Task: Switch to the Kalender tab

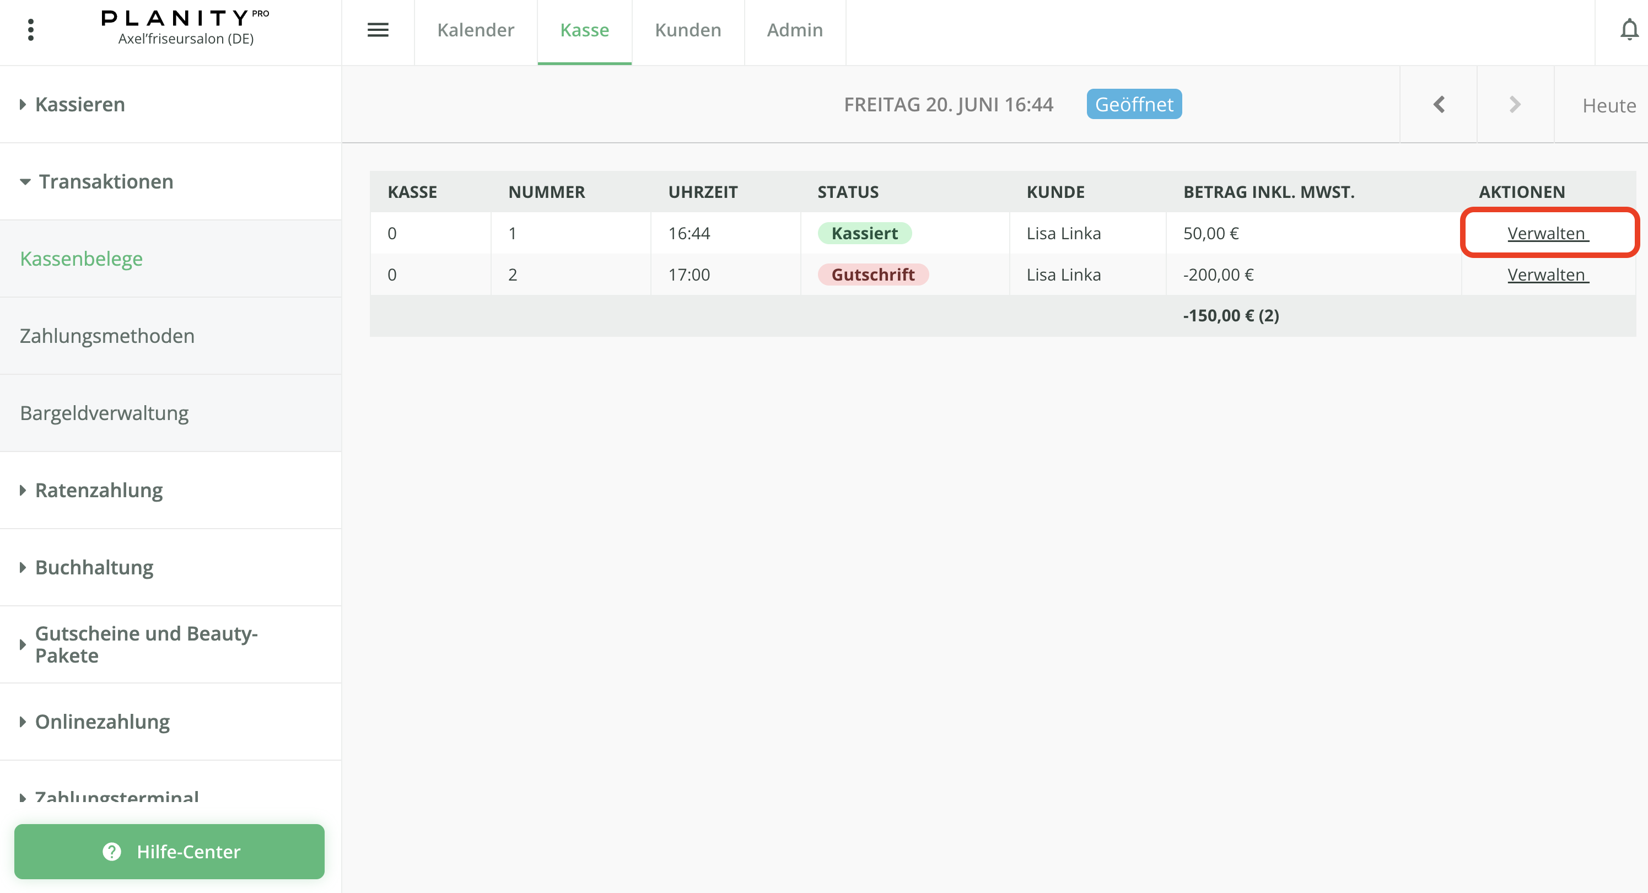Action: (x=475, y=30)
